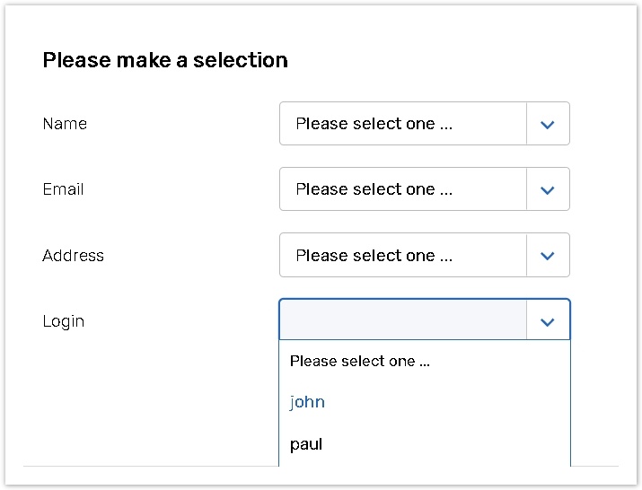
Task: Click the 'Email' field label
Action: point(63,189)
